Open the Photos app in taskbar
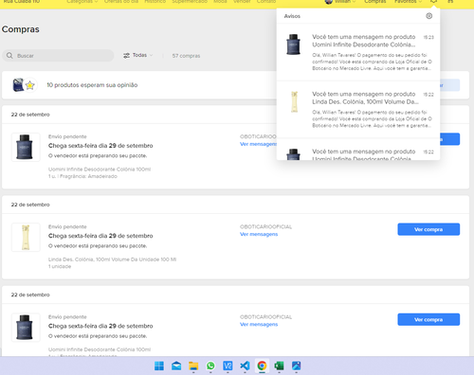The image size is (474, 375). tap(296, 366)
